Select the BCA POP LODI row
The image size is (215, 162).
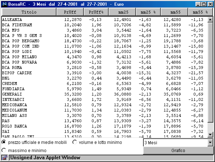[104, 52]
